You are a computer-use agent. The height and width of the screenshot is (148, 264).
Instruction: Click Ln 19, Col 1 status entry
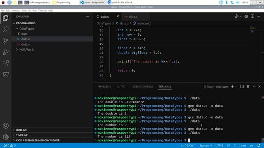[x=189, y=146]
